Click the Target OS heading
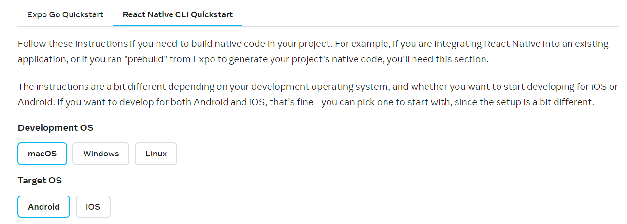627x224 pixels. click(x=40, y=181)
